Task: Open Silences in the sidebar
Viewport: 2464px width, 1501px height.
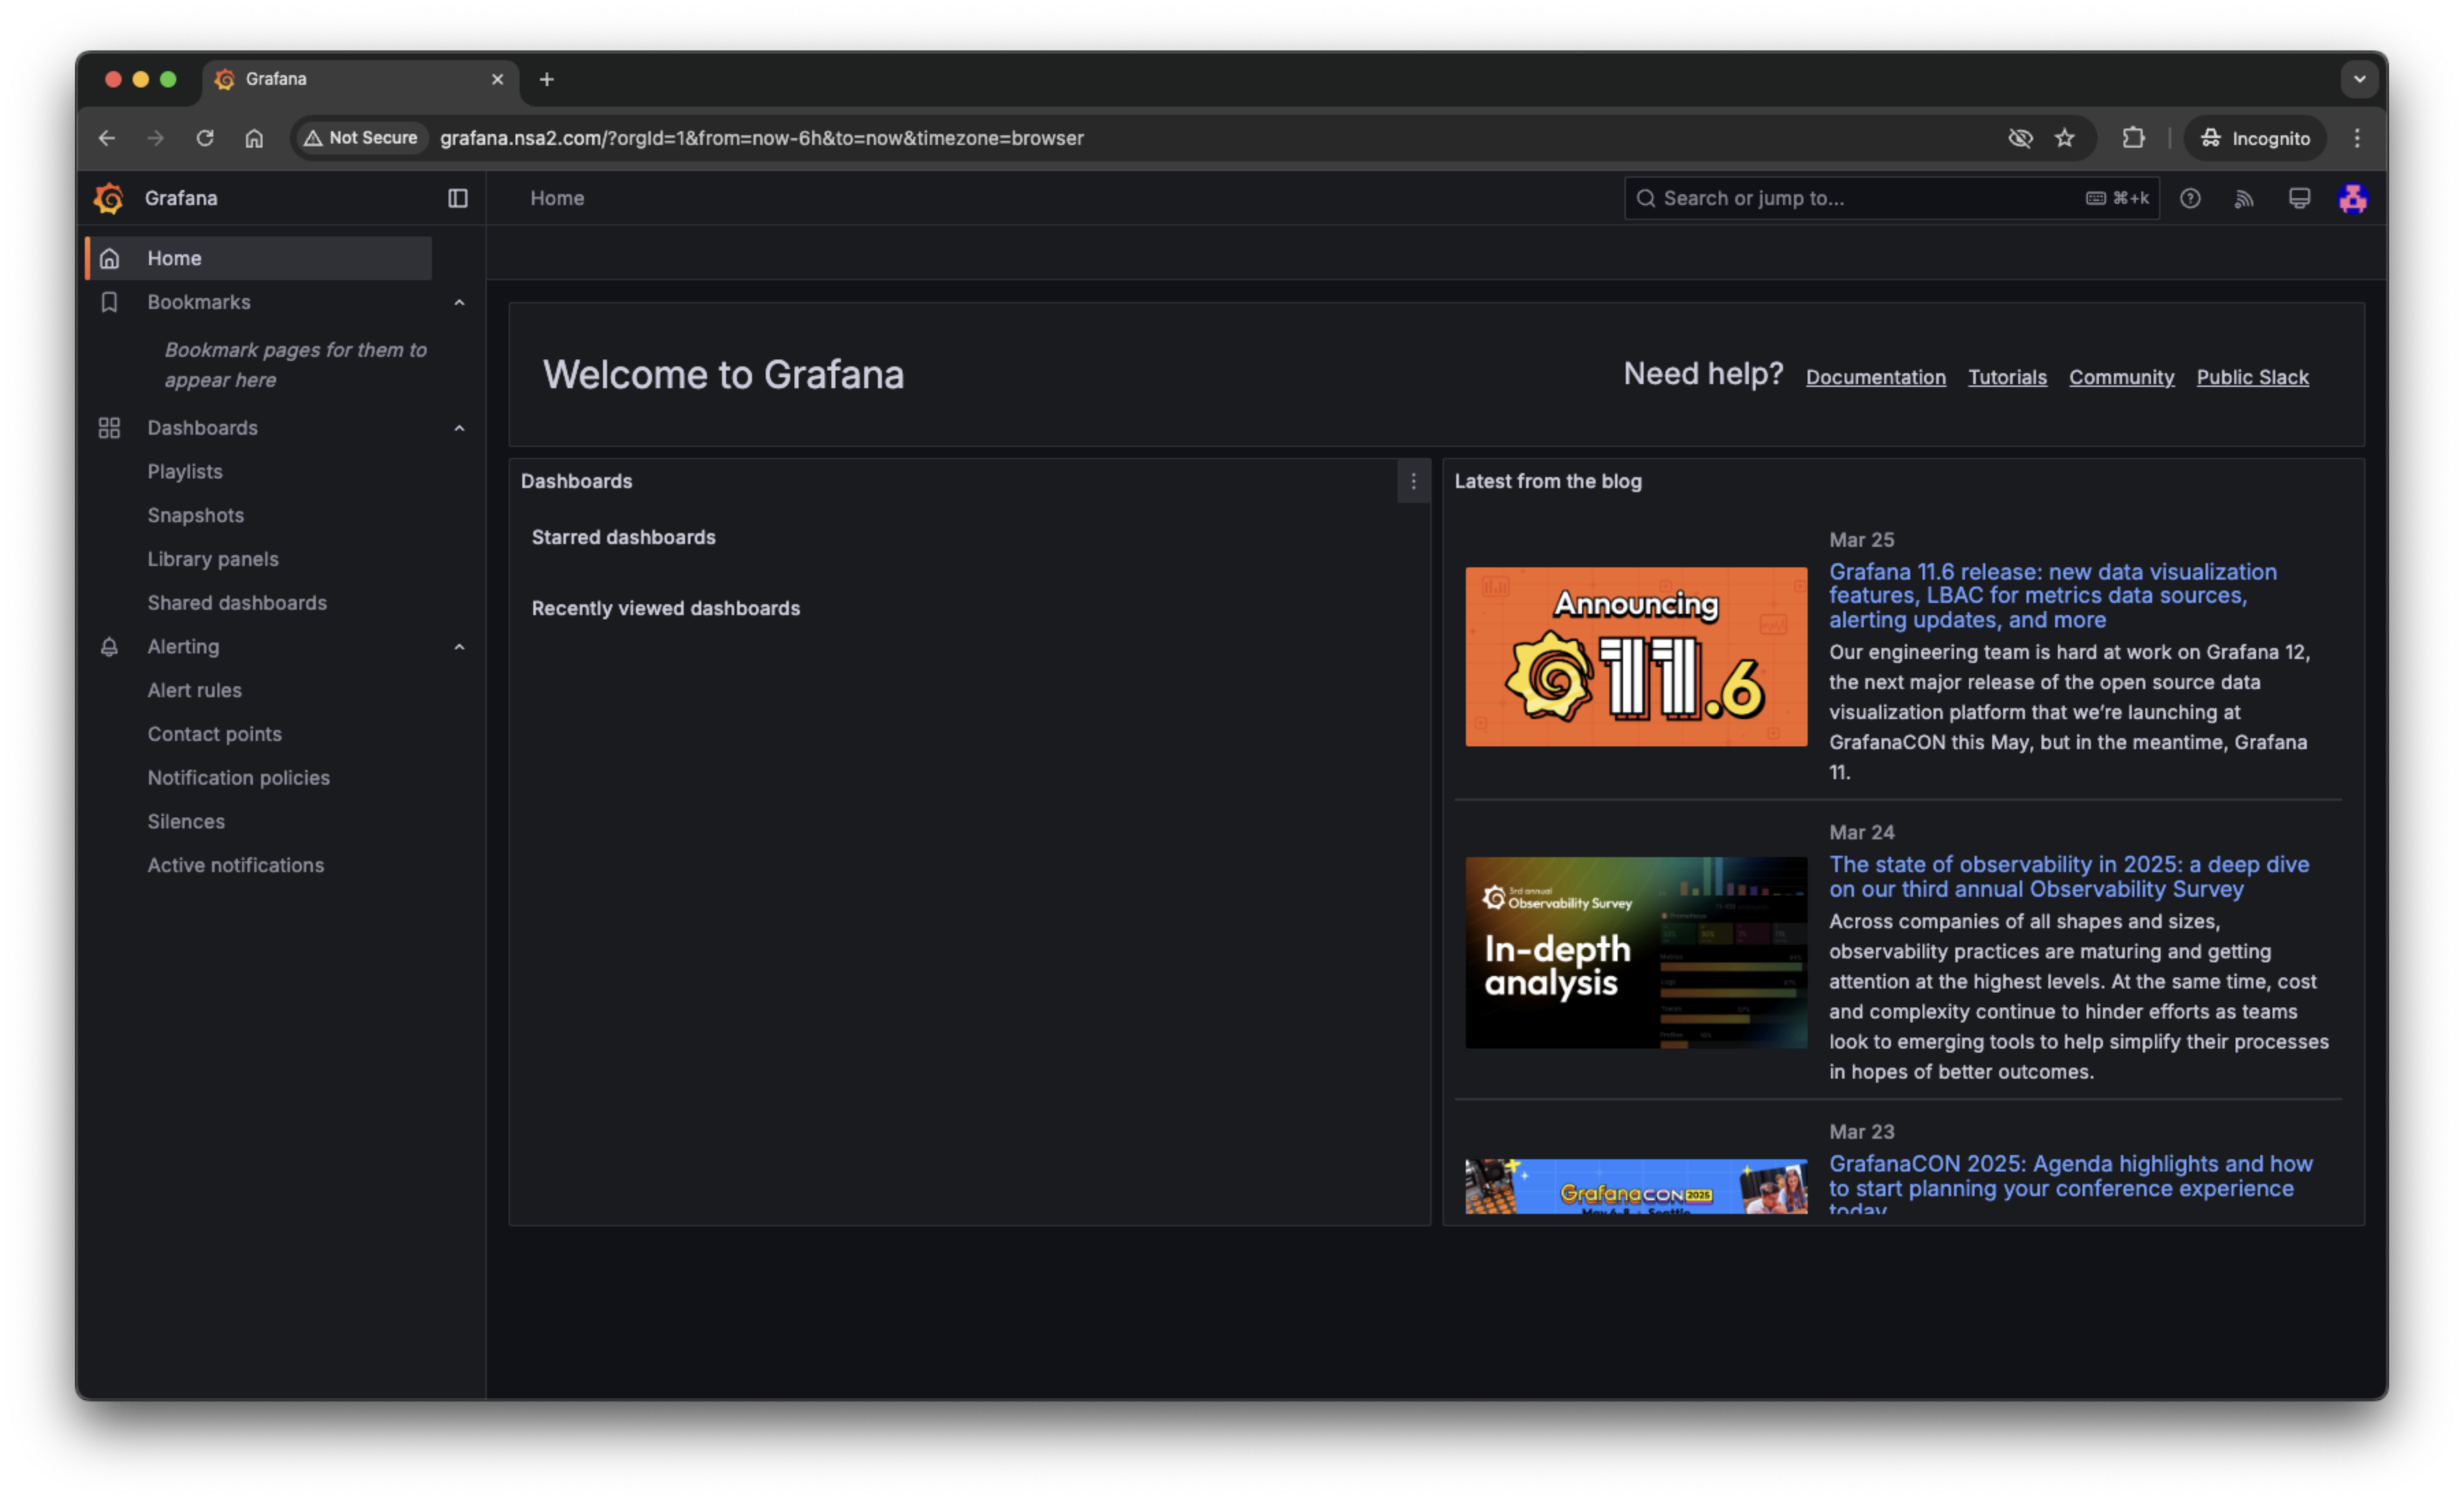Action: click(x=186, y=822)
